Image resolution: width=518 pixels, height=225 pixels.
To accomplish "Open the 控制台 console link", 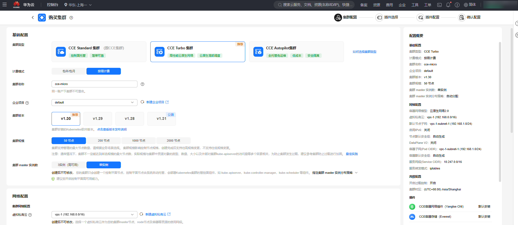I will 52,5.
